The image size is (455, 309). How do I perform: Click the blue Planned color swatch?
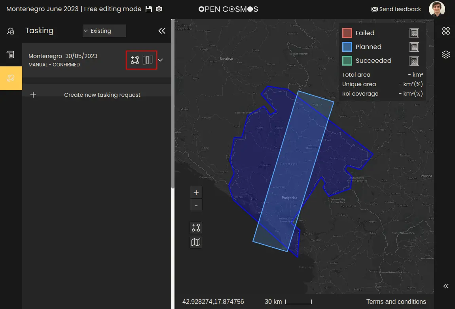(347, 47)
